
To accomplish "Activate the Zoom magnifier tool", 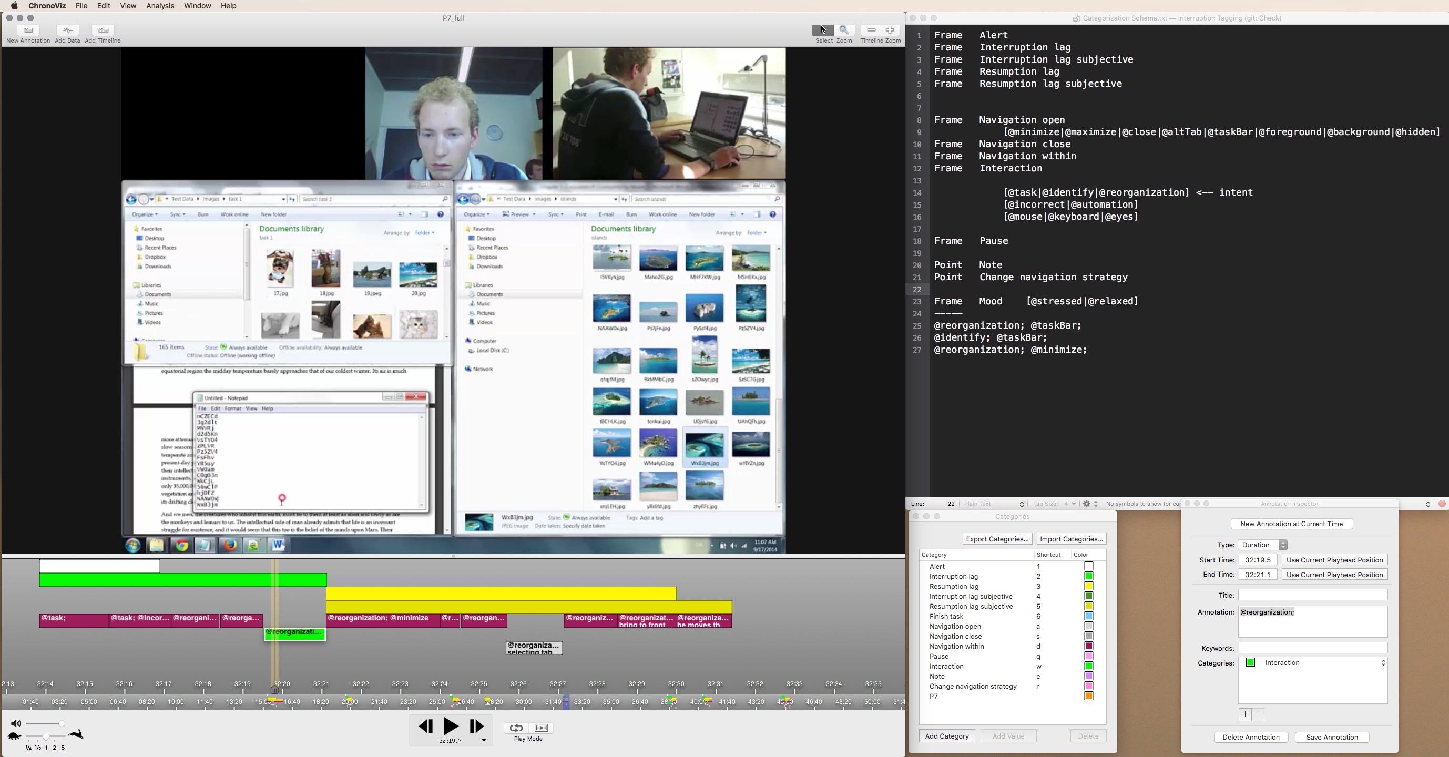I will coord(844,30).
